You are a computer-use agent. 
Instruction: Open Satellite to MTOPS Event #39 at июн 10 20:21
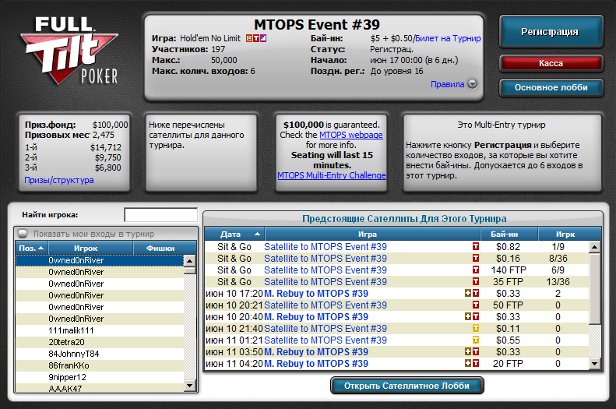[326, 305]
